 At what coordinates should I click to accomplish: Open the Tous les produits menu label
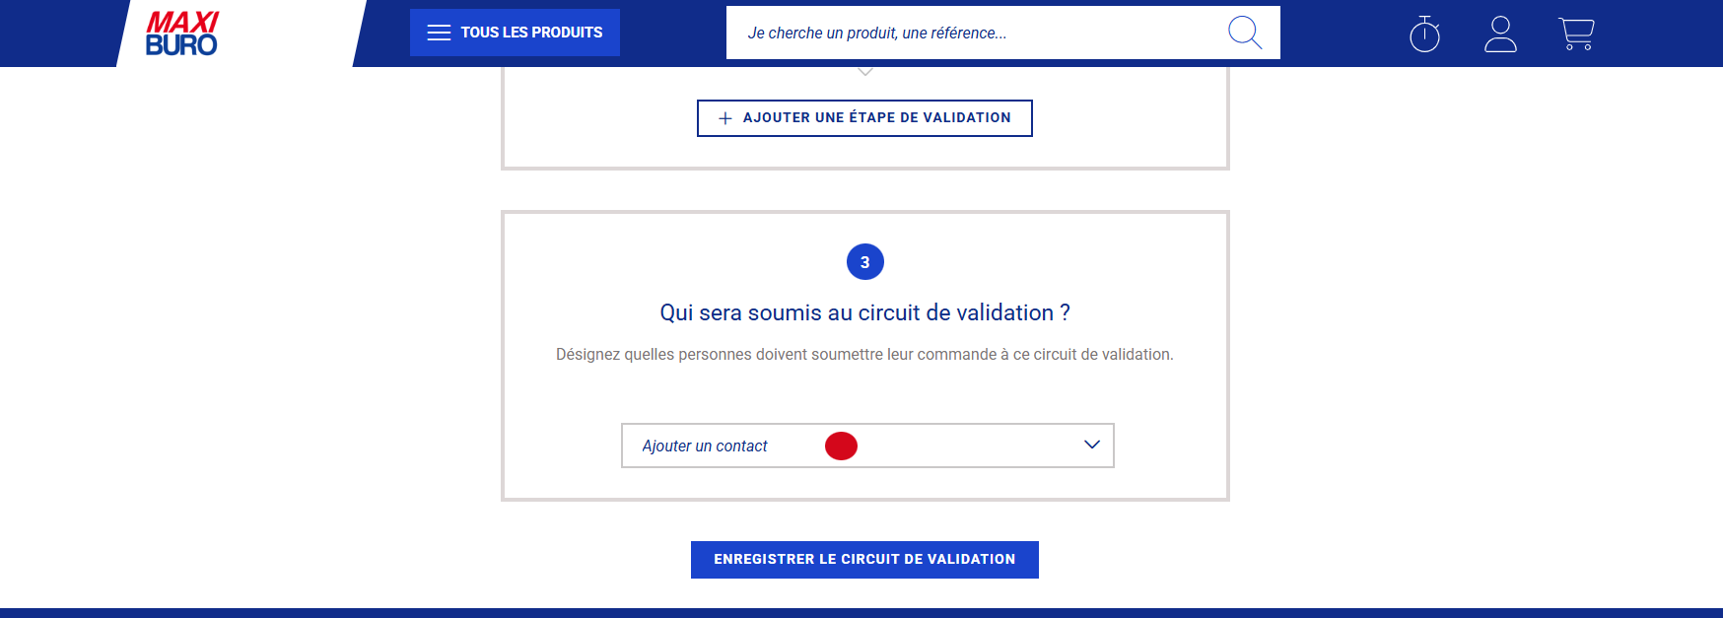click(531, 33)
